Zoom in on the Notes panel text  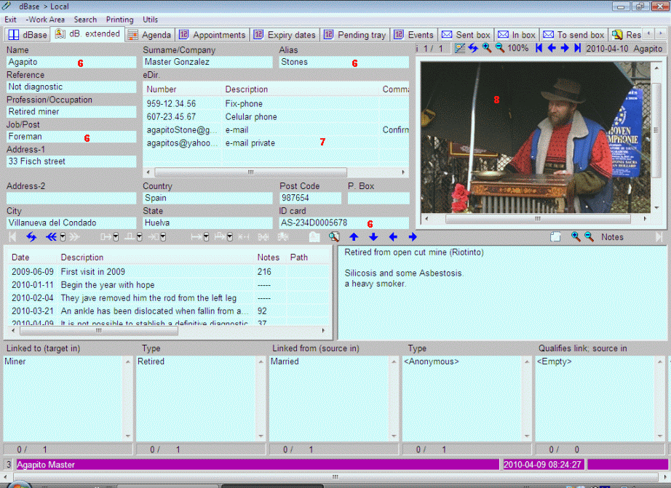[576, 237]
